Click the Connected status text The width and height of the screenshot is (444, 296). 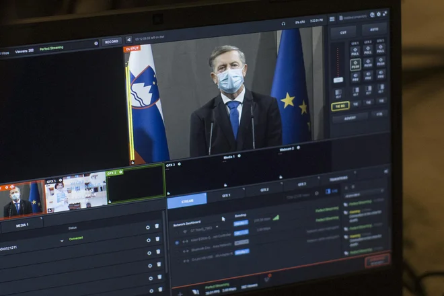click(76, 239)
